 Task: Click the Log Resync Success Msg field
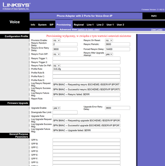86,89
